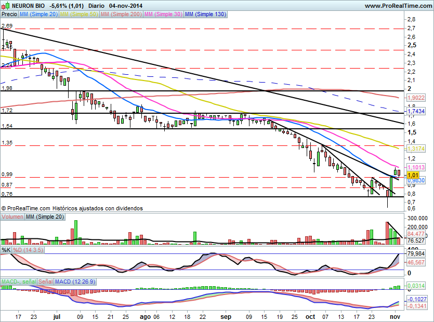Screen dimensions: 434x322
Task: Click the 2,69 resistance level label
Action: [x=7, y=26]
